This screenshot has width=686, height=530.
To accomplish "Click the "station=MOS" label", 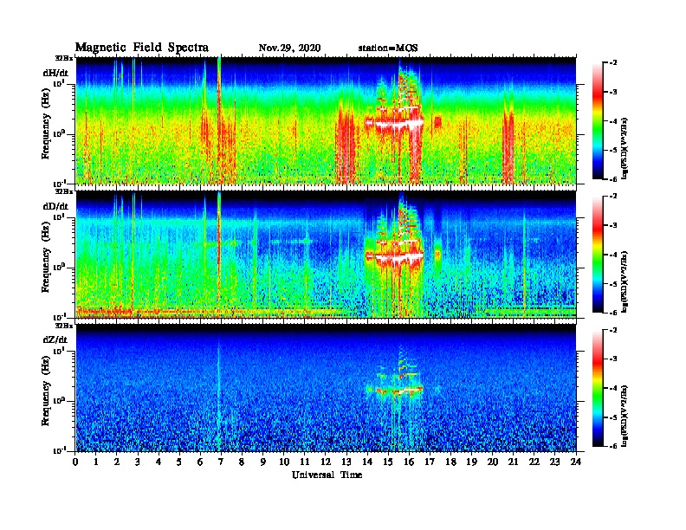I will point(388,48).
